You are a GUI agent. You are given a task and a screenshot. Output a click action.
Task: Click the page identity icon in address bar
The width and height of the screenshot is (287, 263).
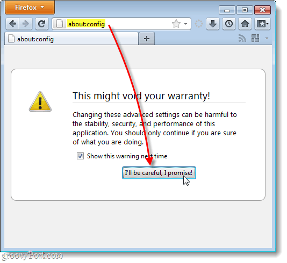click(60, 24)
